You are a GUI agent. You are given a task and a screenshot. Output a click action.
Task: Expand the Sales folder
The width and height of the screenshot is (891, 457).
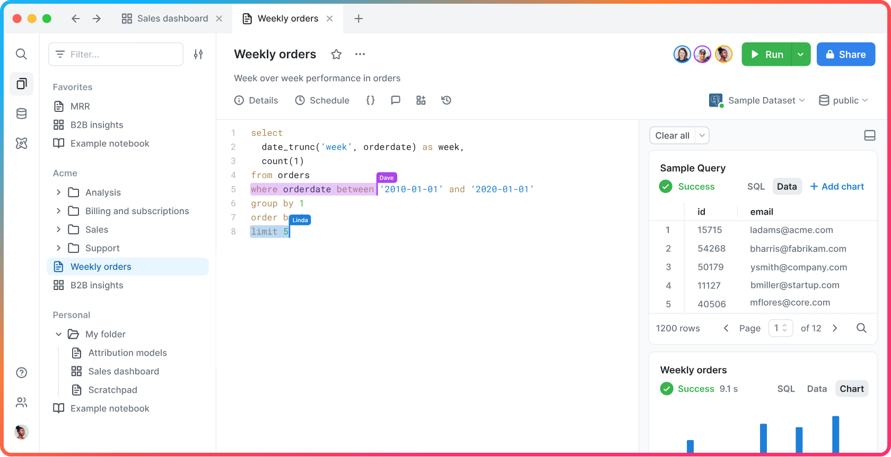pos(58,230)
